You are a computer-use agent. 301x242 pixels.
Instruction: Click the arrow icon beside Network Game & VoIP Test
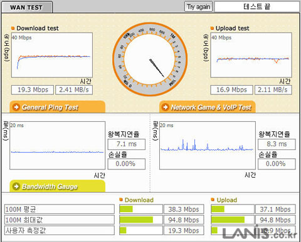[166, 107]
